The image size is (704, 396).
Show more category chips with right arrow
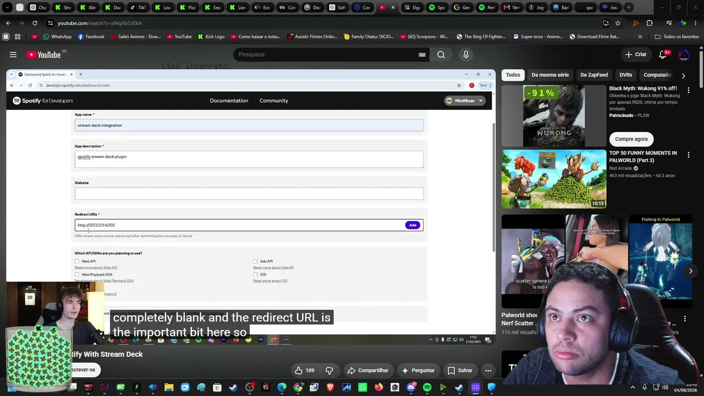[x=683, y=75]
